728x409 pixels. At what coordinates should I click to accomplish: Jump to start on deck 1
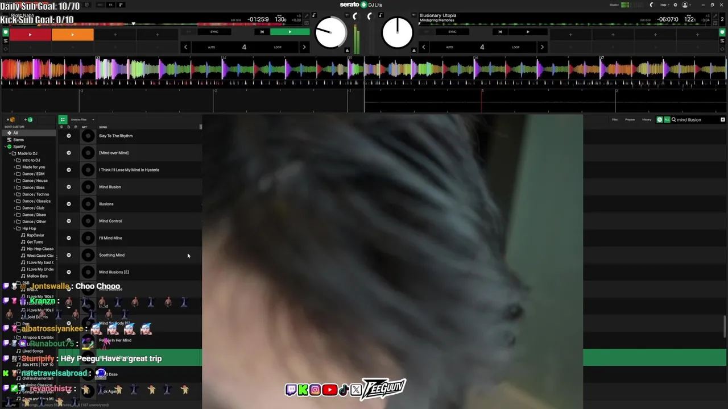pyautogui.click(x=262, y=32)
